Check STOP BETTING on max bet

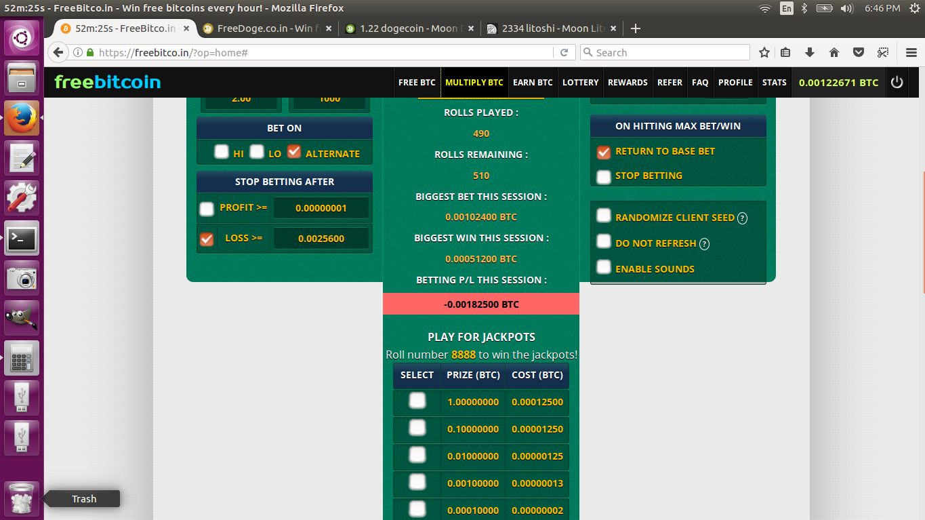coord(604,177)
